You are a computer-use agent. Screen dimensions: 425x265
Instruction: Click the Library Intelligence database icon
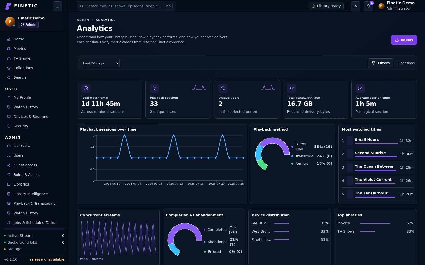9,194
